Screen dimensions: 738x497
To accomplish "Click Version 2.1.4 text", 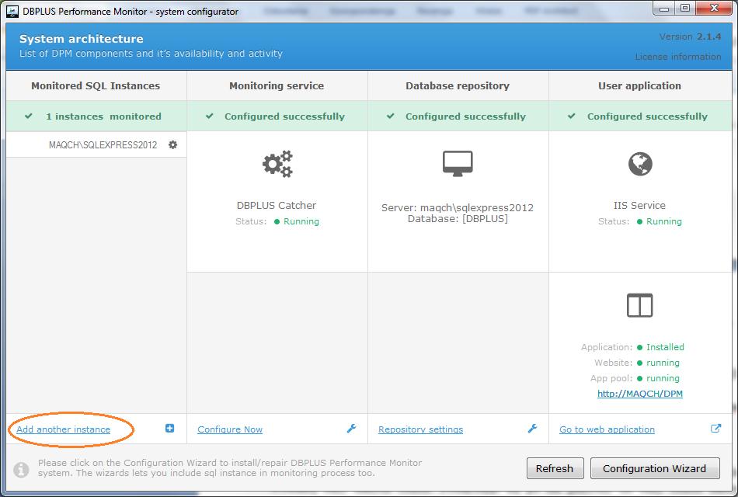I will point(690,36).
